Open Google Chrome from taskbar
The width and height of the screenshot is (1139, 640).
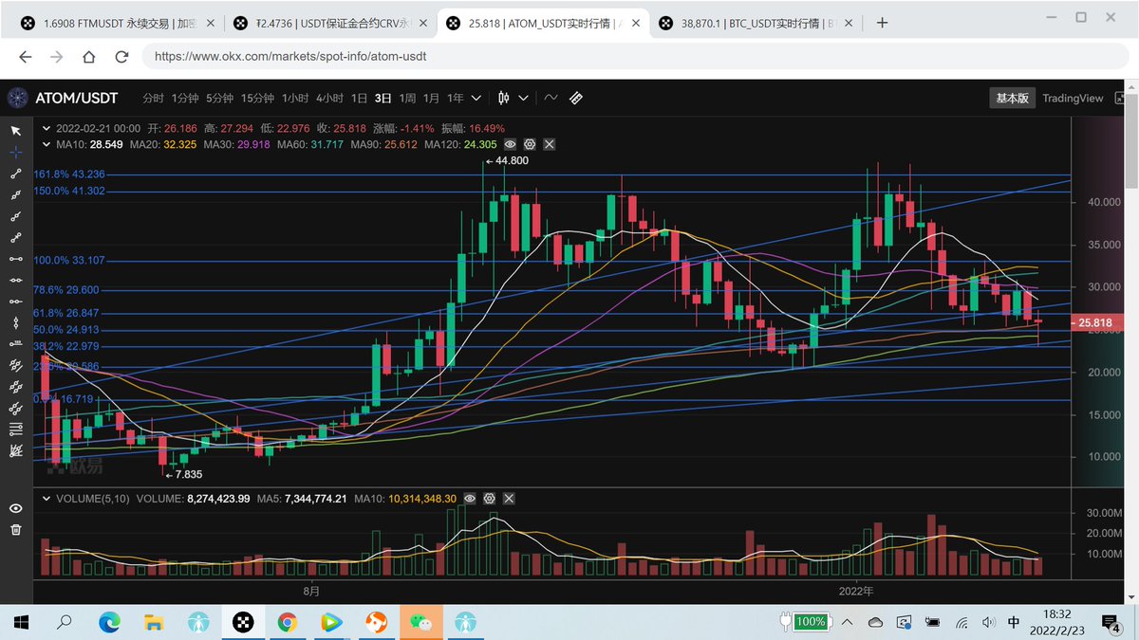[x=287, y=622]
